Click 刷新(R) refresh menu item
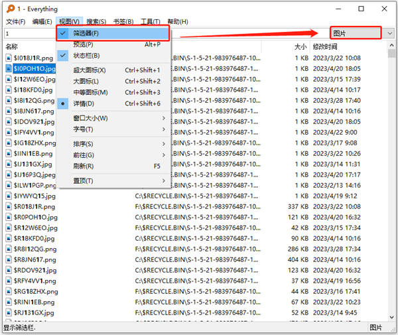 click(113, 167)
